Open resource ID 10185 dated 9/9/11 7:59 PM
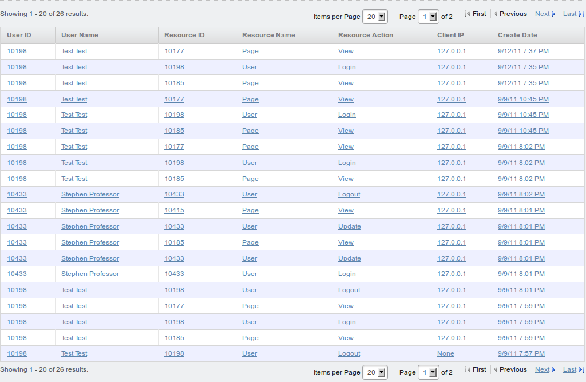 tap(174, 338)
